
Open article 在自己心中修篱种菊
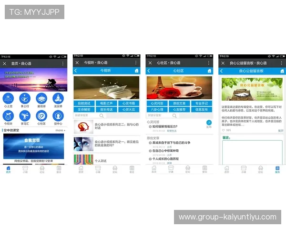click(x=165, y=151)
